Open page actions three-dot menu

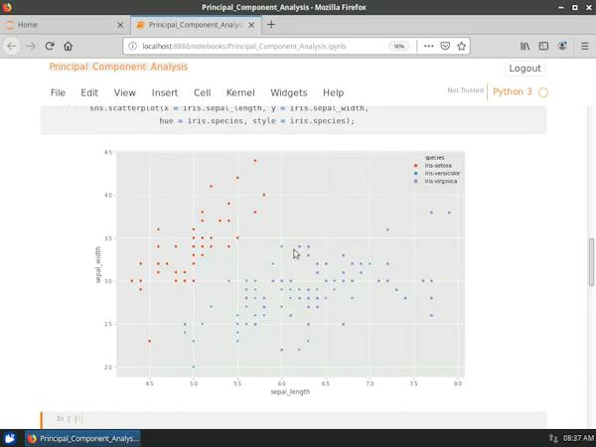coord(428,47)
